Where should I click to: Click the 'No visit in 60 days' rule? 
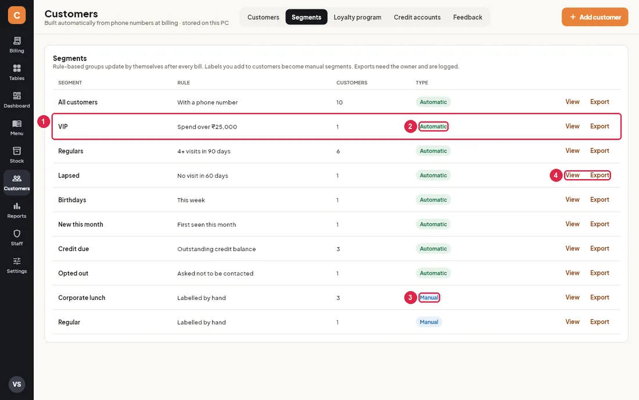pos(203,176)
